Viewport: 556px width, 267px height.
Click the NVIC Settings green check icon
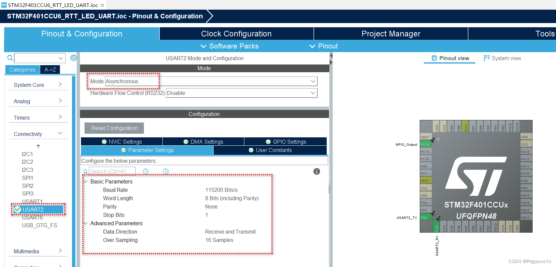pyautogui.click(x=104, y=142)
